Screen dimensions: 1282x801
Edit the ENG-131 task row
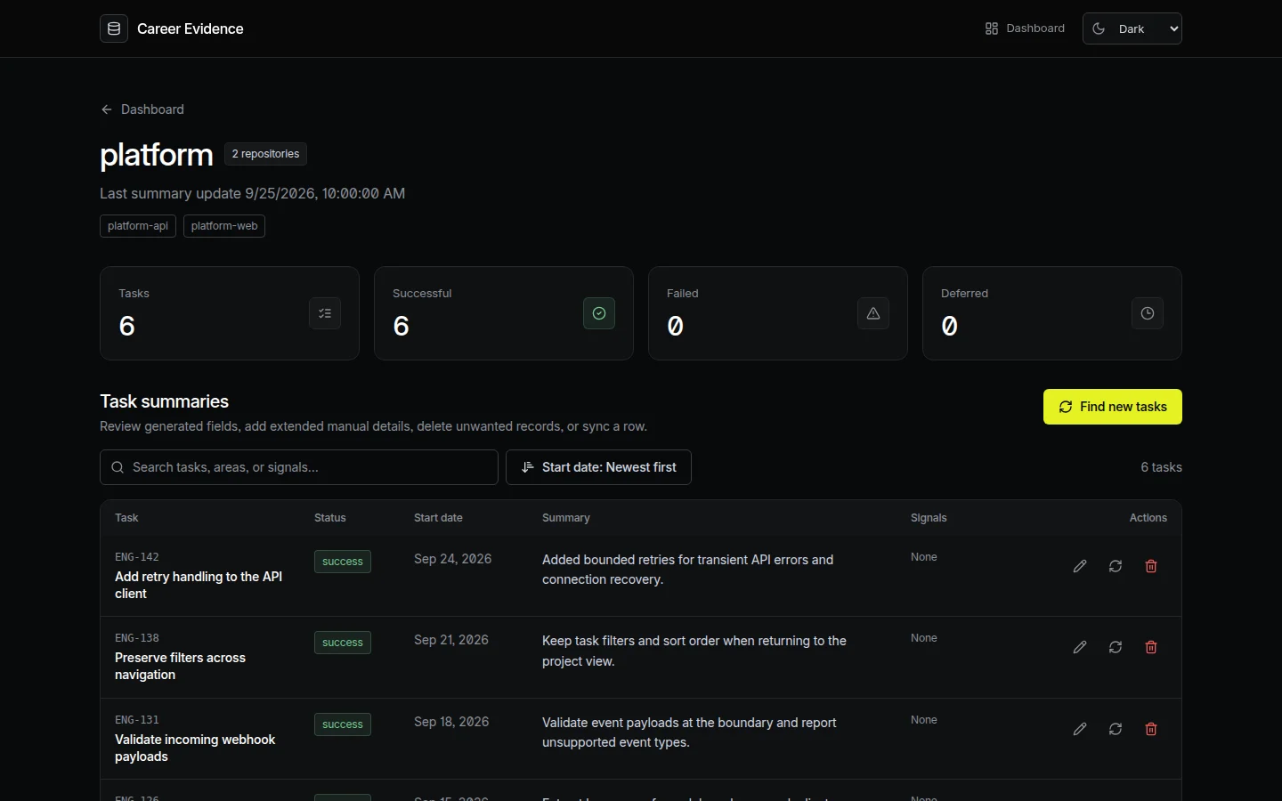tap(1080, 729)
